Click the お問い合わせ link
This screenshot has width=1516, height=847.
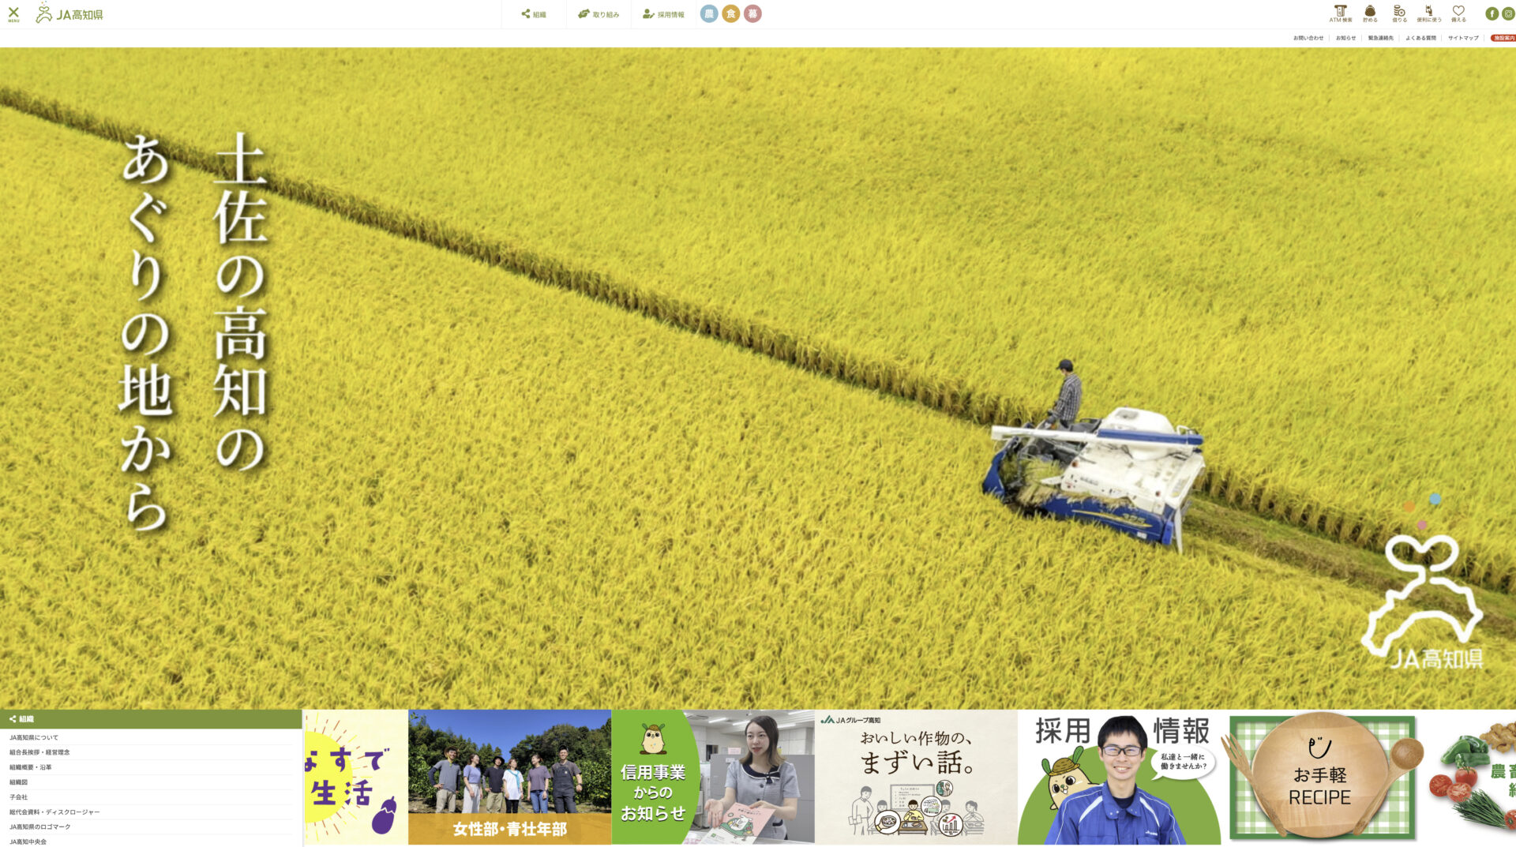pyautogui.click(x=1308, y=38)
